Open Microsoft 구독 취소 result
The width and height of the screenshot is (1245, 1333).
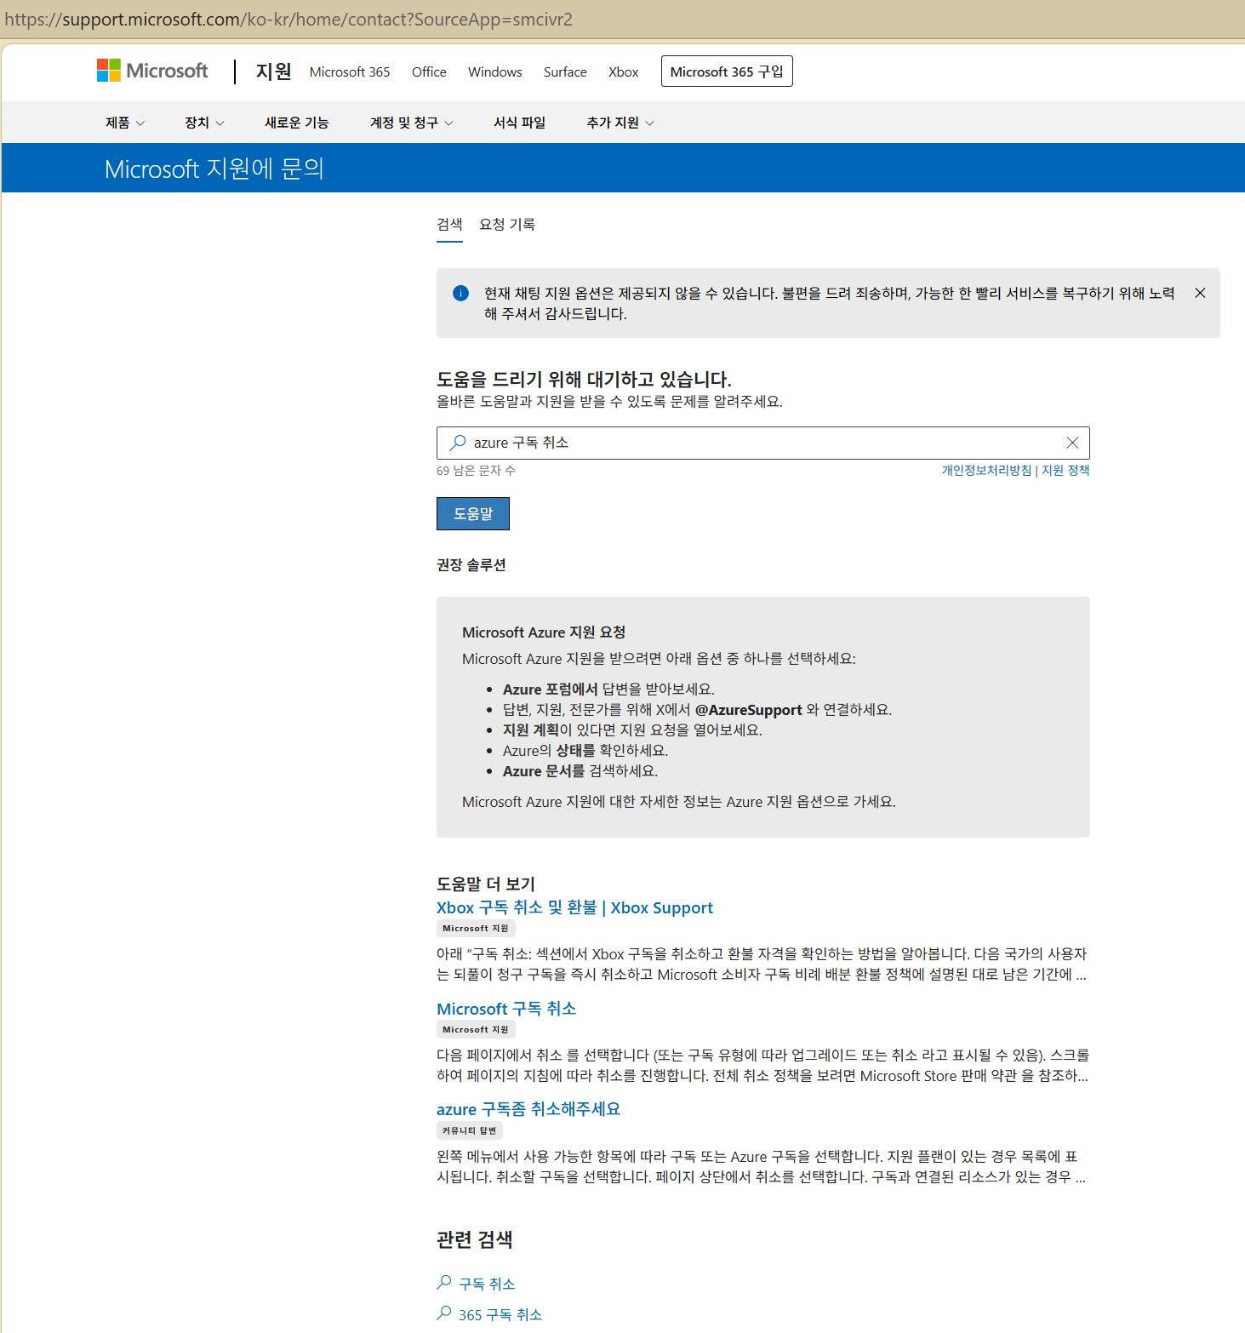(506, 1009)
